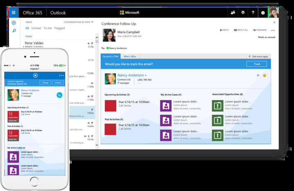Open third green Associated Opportunities icon
Viewport: 294px width, 191px height.
tap(217, 135)
